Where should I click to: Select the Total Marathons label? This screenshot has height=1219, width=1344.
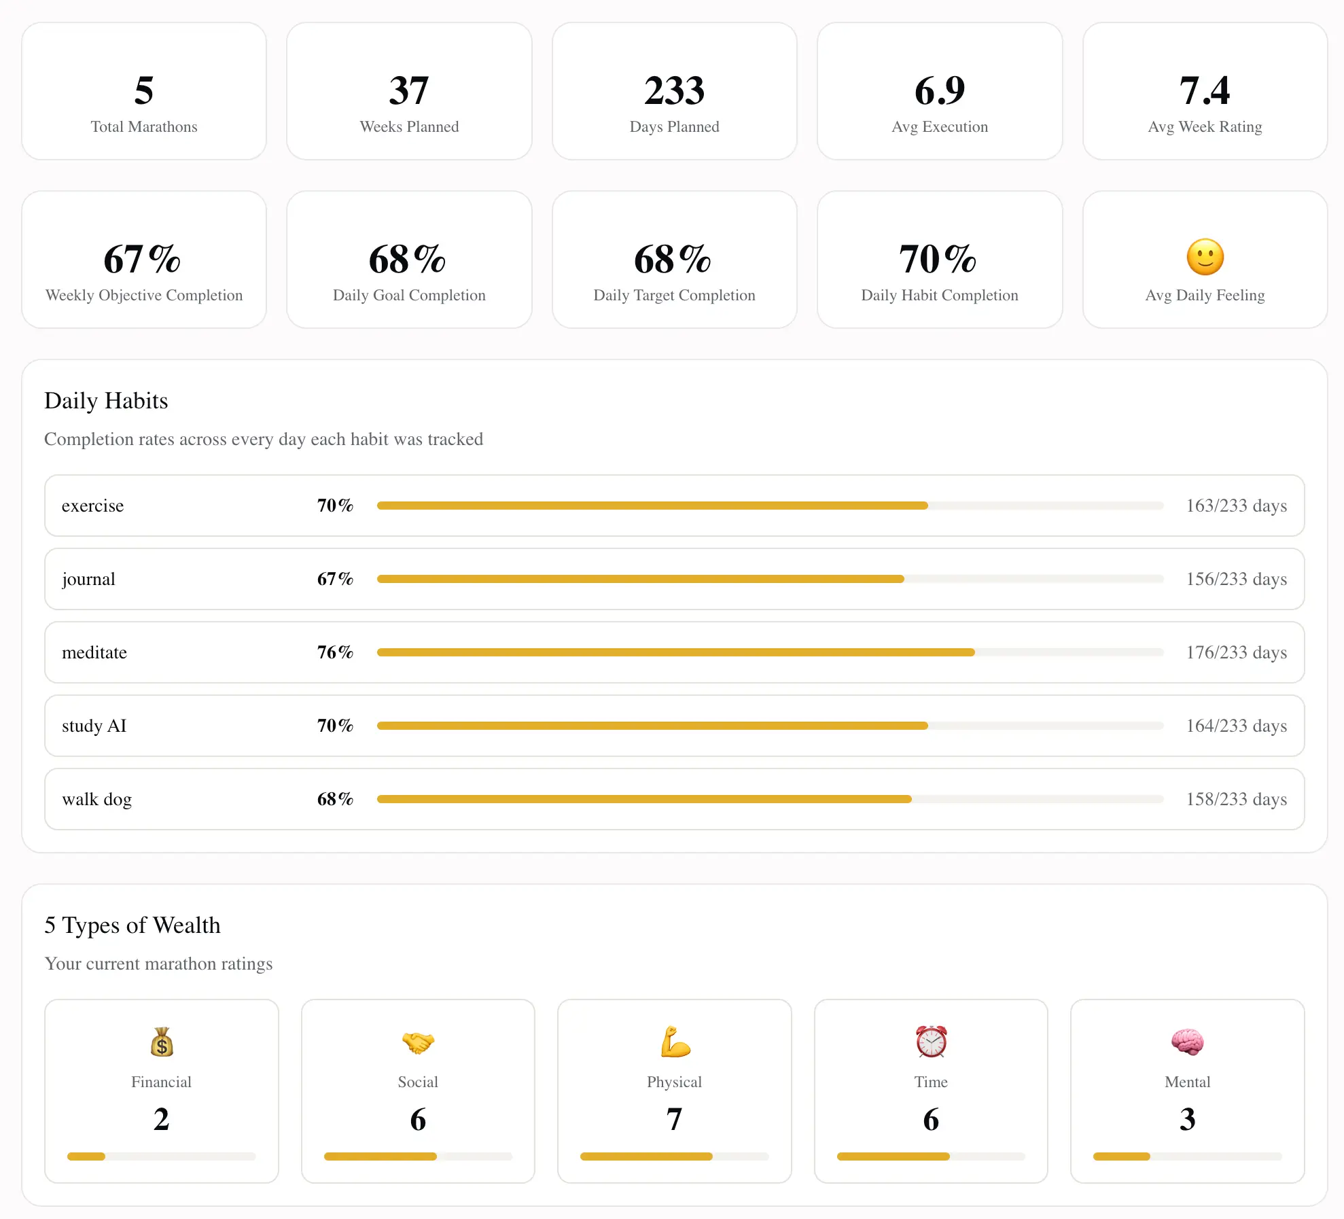coord(144,127)
